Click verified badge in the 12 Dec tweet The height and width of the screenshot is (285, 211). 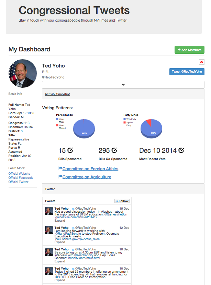click(73, 228)
